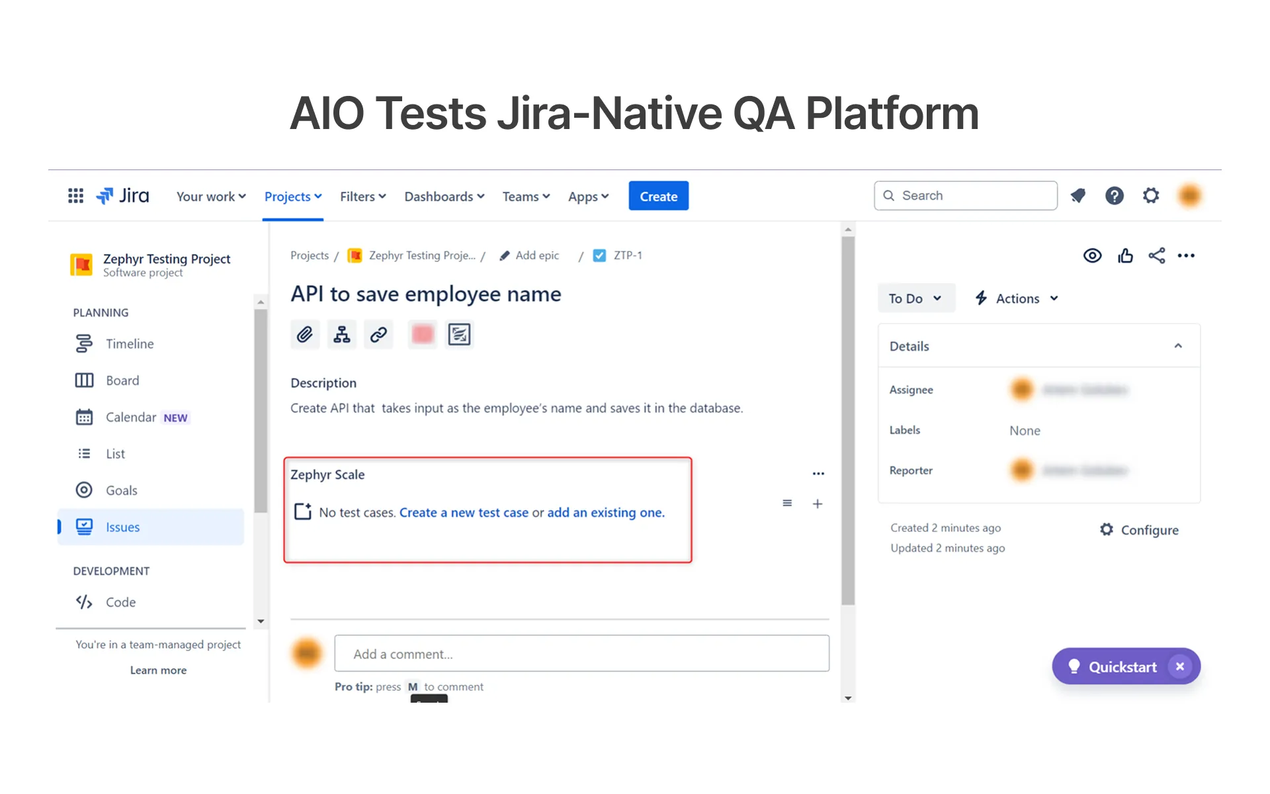The height and width of the screenshot is (794, 1270).
Task: Expand the Apps menu
Action: (589, 197)
